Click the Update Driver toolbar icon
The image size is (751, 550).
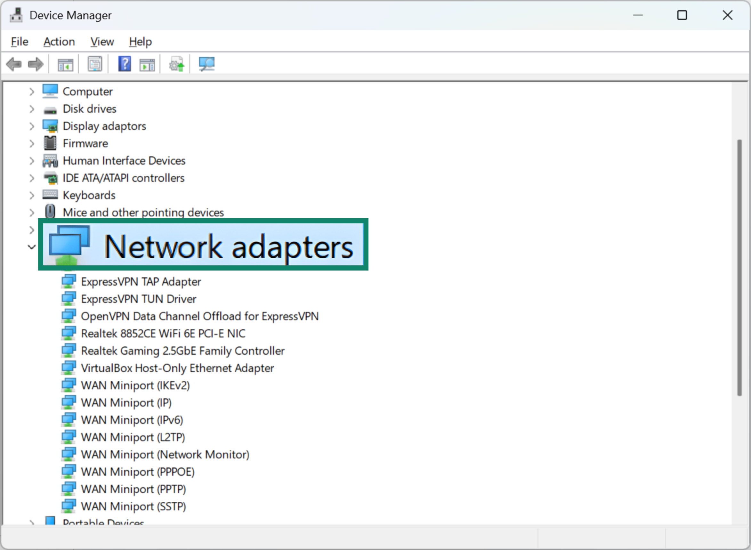point(176,64)
